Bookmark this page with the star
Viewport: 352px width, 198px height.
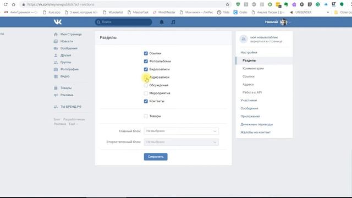(227, 4)
